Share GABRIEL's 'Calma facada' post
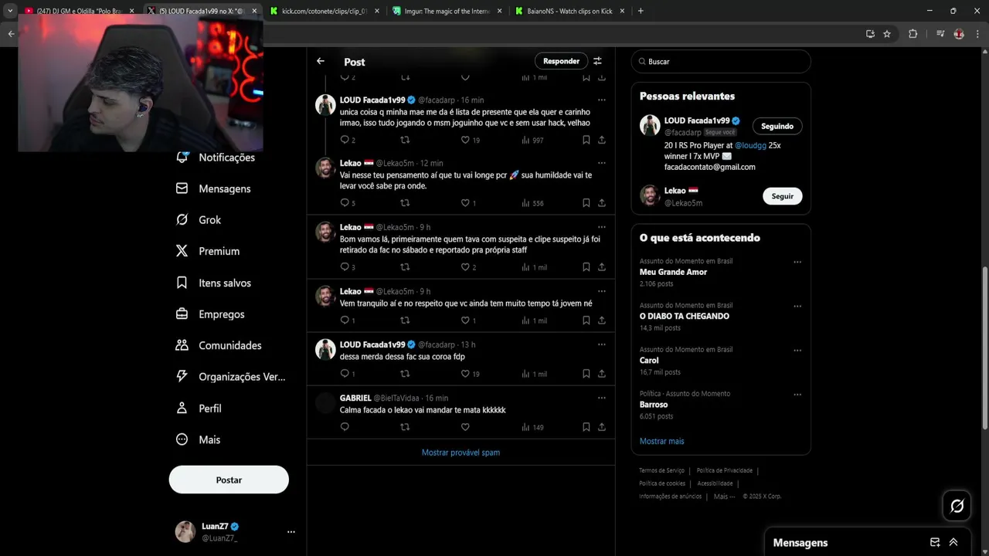The height and width of the screenshot is (556, 989). coord(601,427)
